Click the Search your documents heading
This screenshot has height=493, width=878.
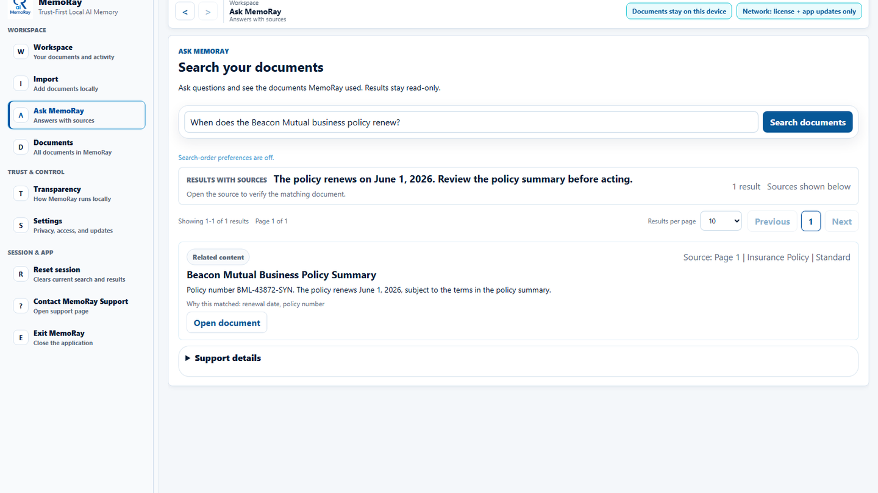(251, 68)
